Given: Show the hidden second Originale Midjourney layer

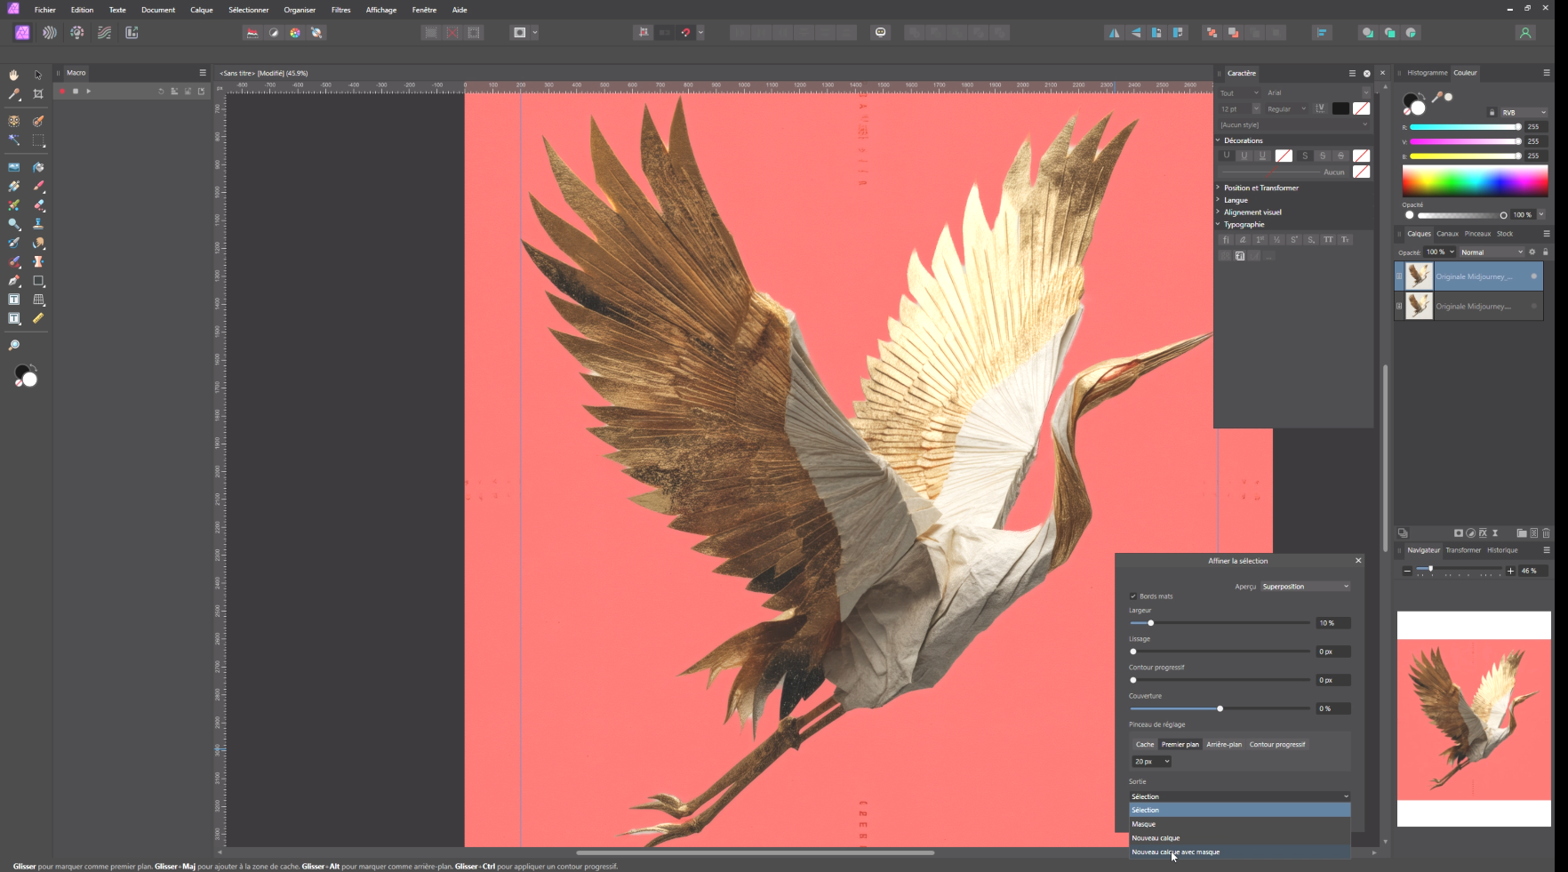Looking at the screenshot, I should pyautogui.click(x=1533, y=307).
